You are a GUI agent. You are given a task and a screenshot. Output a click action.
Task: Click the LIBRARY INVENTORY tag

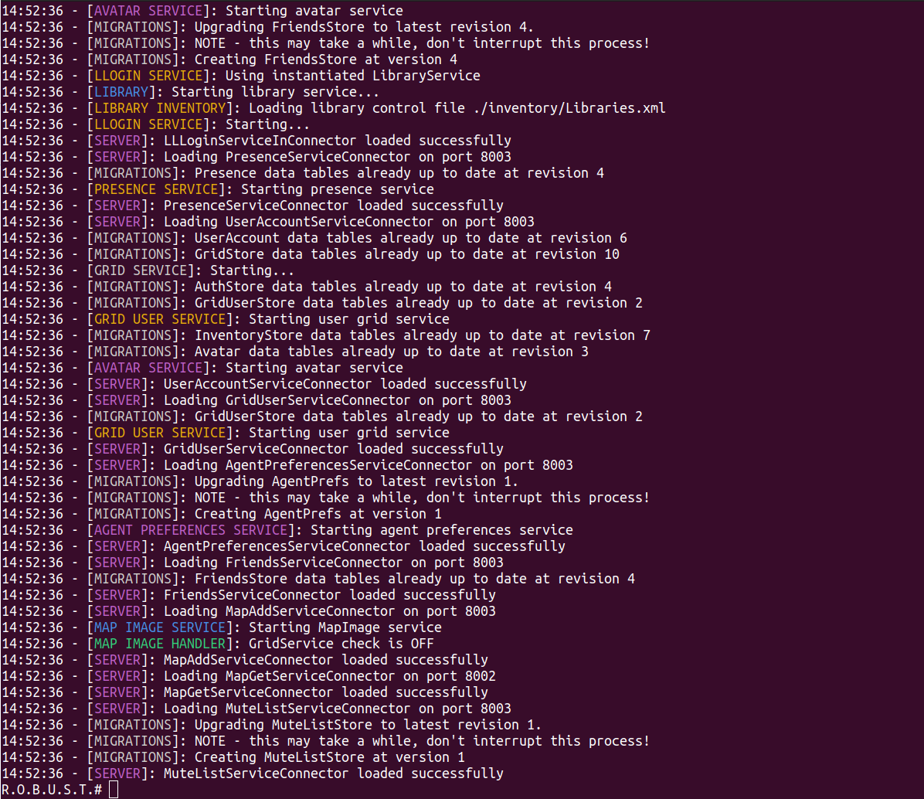pyautogui.click(x=160, y=108)
